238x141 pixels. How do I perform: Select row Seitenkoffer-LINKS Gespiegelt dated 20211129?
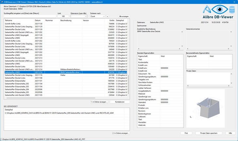pyautogui.click(x=66, y=35)
